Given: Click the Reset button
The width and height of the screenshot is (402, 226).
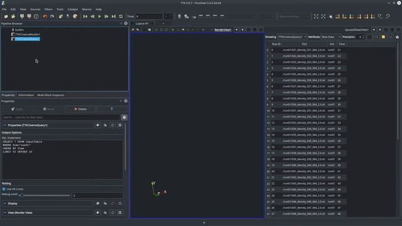Looking at the screenshot, I should point(49,109).
